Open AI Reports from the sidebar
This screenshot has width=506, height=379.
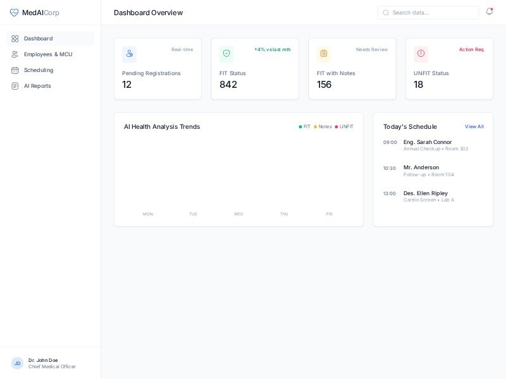click(37, 86)
